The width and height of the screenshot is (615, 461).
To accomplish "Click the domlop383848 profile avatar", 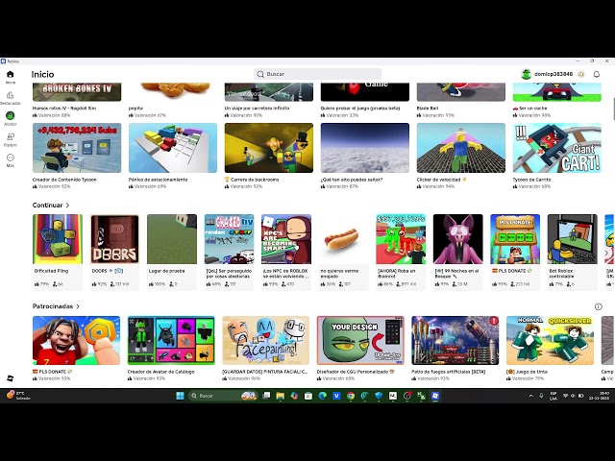I will (x=526, y=74).
